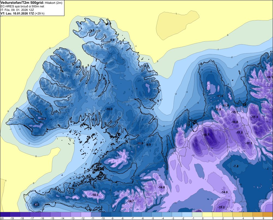Click the -20 legend scale label
The width and height of the screenshot is (273, 220).
(2, 218)
